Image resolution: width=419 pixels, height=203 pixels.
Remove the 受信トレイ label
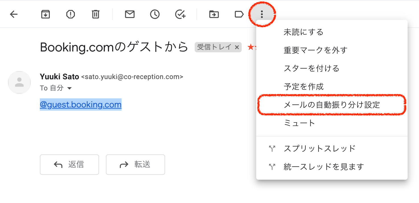pyautogui.click(x=237, y=47)
